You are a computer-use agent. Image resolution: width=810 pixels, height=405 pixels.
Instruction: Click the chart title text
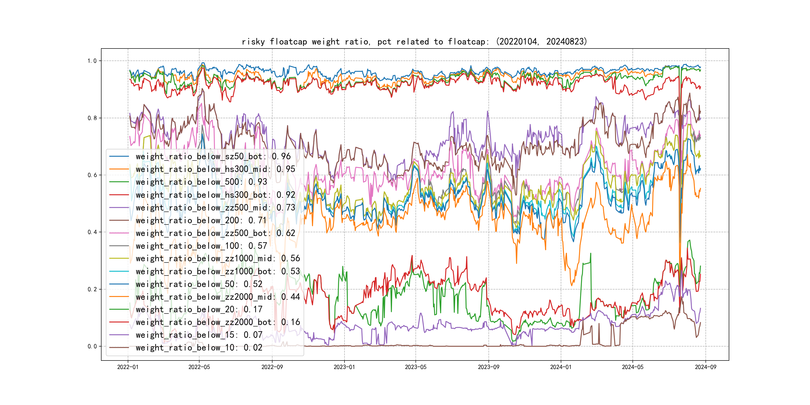tap(414, 41)
